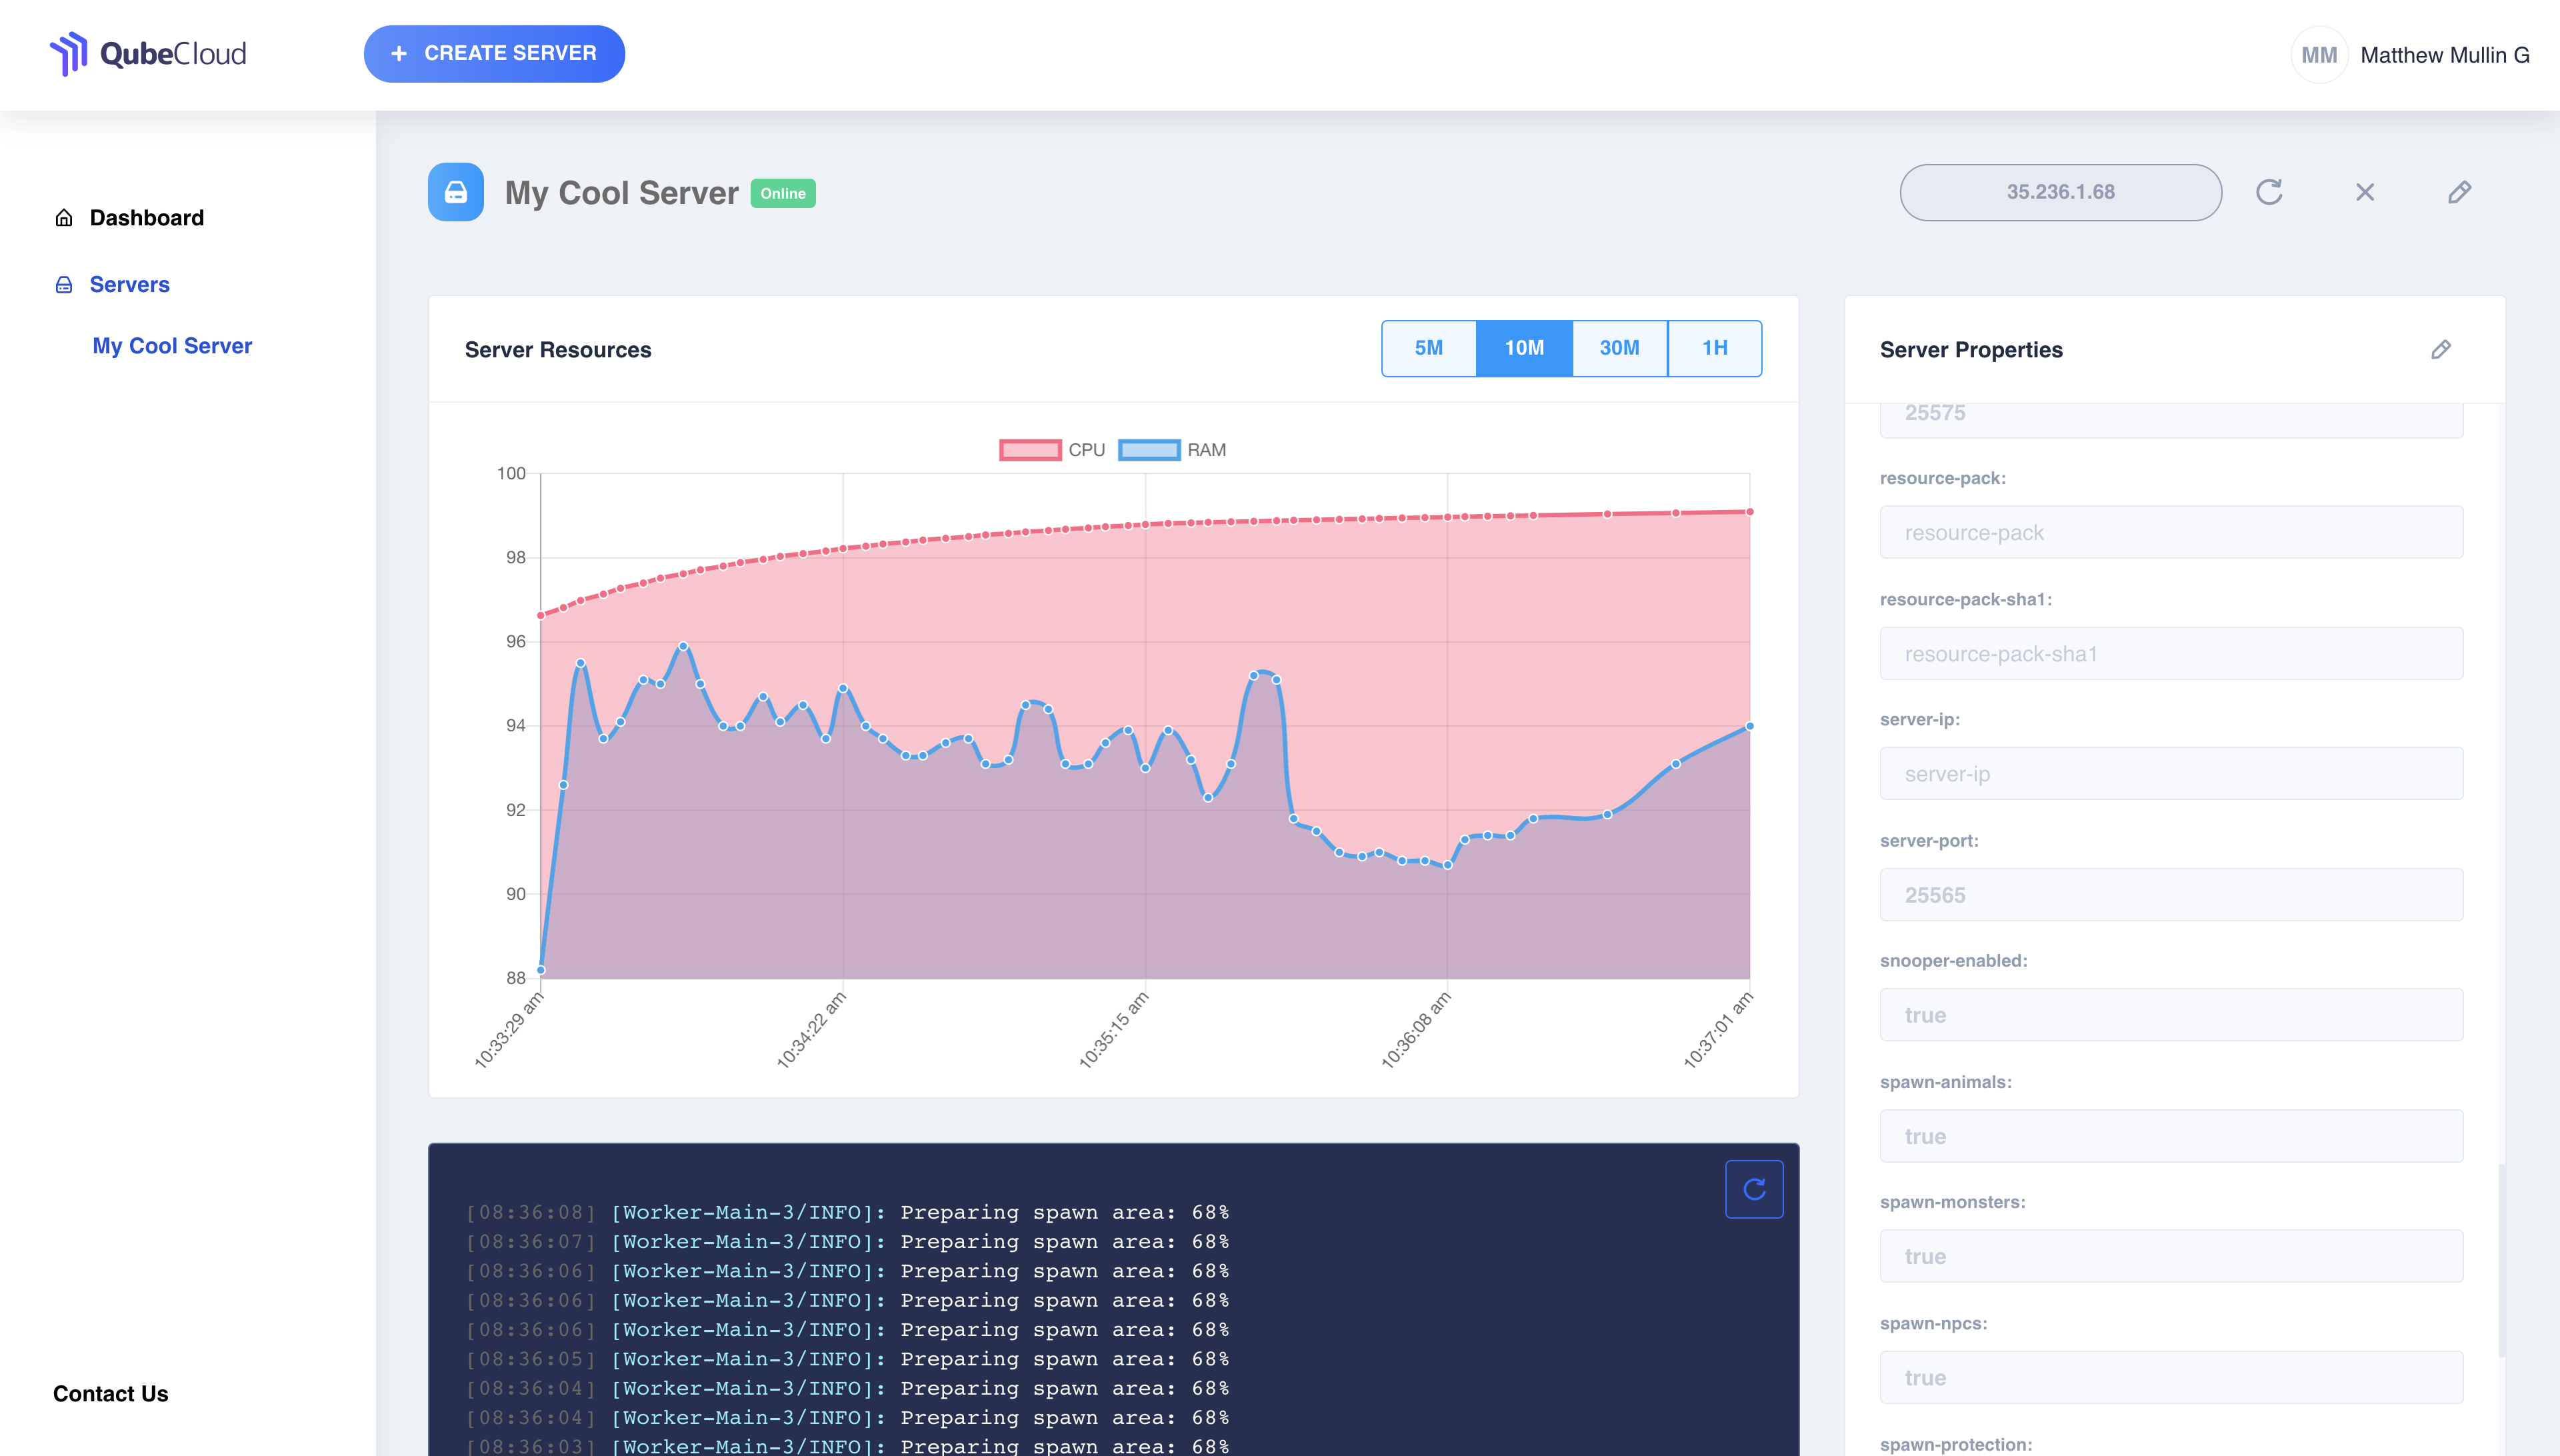This screenshot has height=1456, width=2560.
Task: Restart server with the refresh icon
Action: (x=2269, y=192)
